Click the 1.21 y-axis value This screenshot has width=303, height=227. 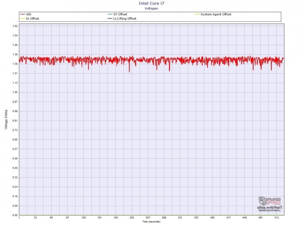tap(15, 73)
